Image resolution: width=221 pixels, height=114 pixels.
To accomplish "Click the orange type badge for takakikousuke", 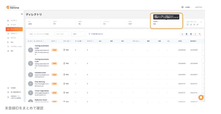I will tap(54, 75).
